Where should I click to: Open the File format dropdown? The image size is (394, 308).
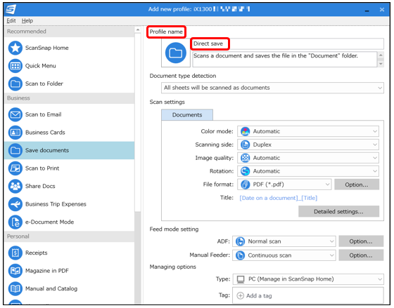[x=284, y=185]
